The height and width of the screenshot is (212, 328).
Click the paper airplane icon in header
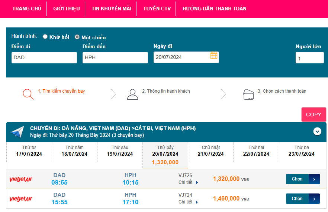[x=17, y=132]
